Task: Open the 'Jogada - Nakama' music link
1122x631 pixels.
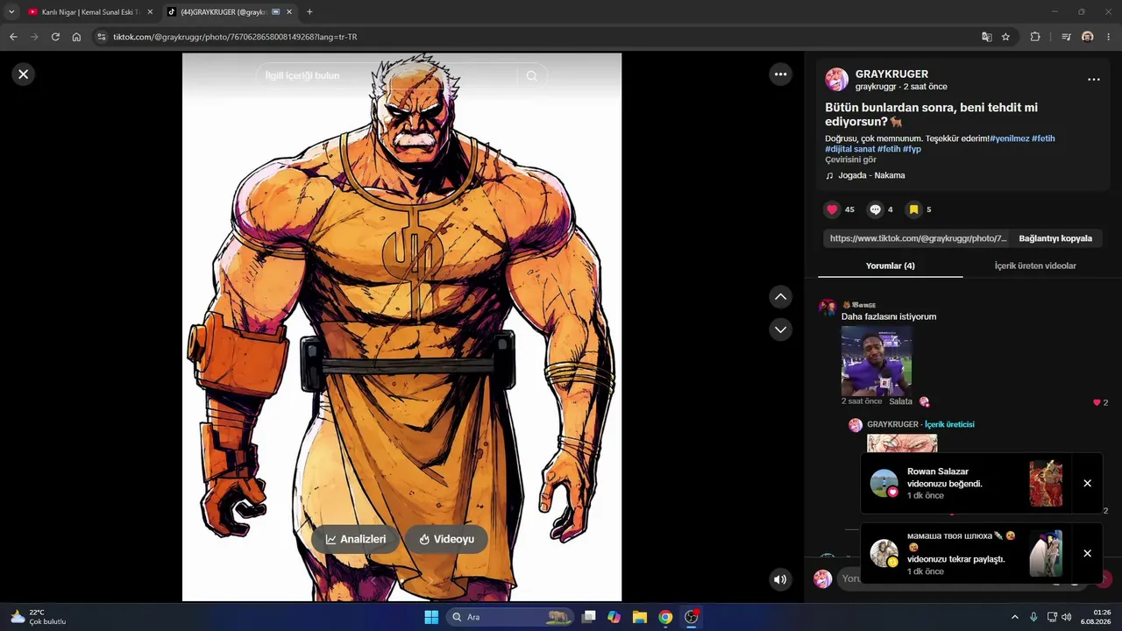Action: [x=870, y=175]
